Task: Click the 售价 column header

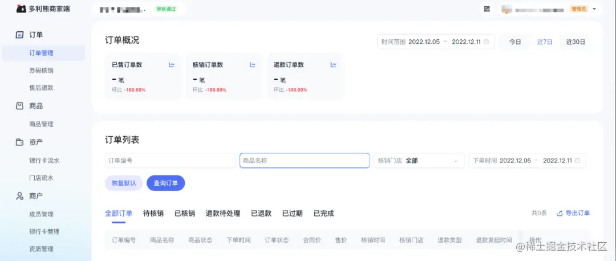Action: coord(341,240)
